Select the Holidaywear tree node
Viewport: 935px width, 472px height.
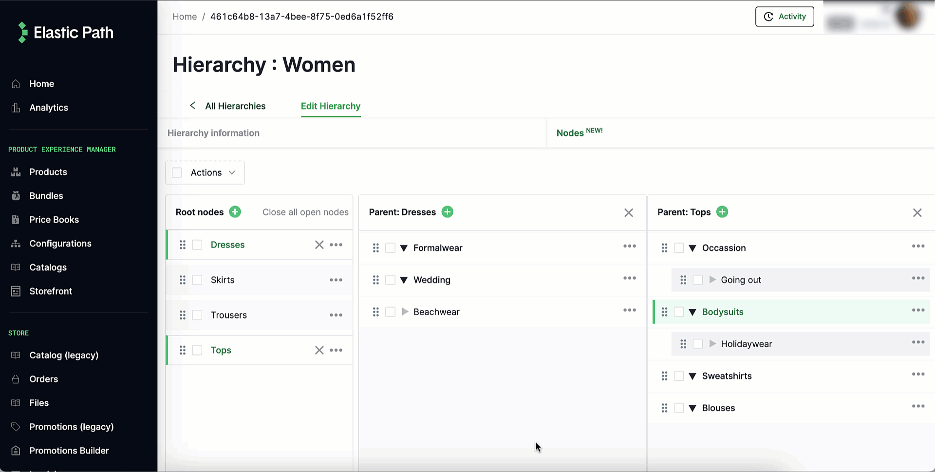coord(746,344)
